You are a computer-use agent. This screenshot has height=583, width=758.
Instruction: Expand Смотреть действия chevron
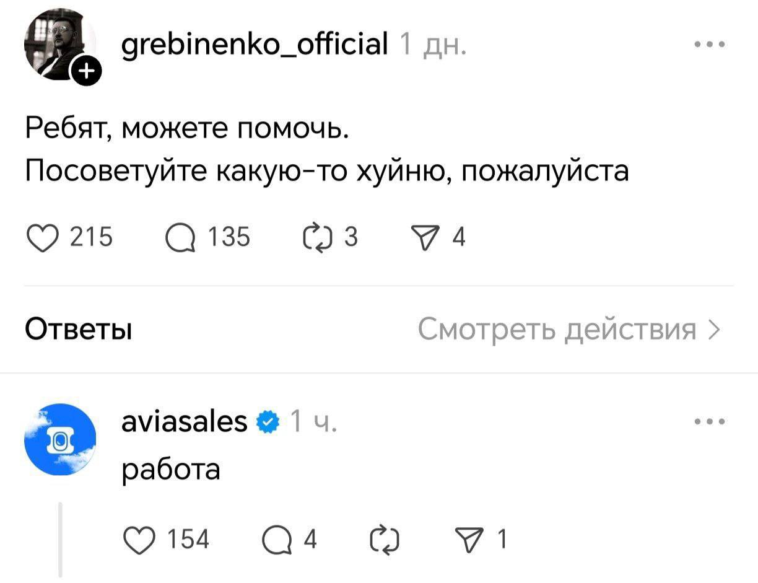coord(714,329)
